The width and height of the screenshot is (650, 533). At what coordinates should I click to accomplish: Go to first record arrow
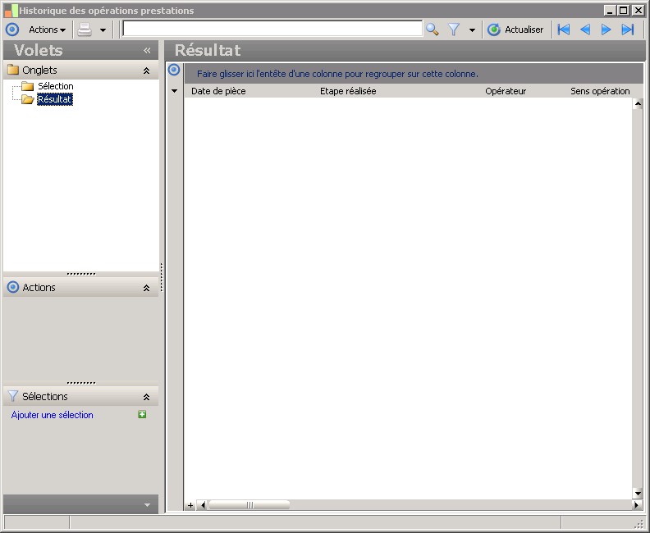pyautogui.click(x=563, y=30)
